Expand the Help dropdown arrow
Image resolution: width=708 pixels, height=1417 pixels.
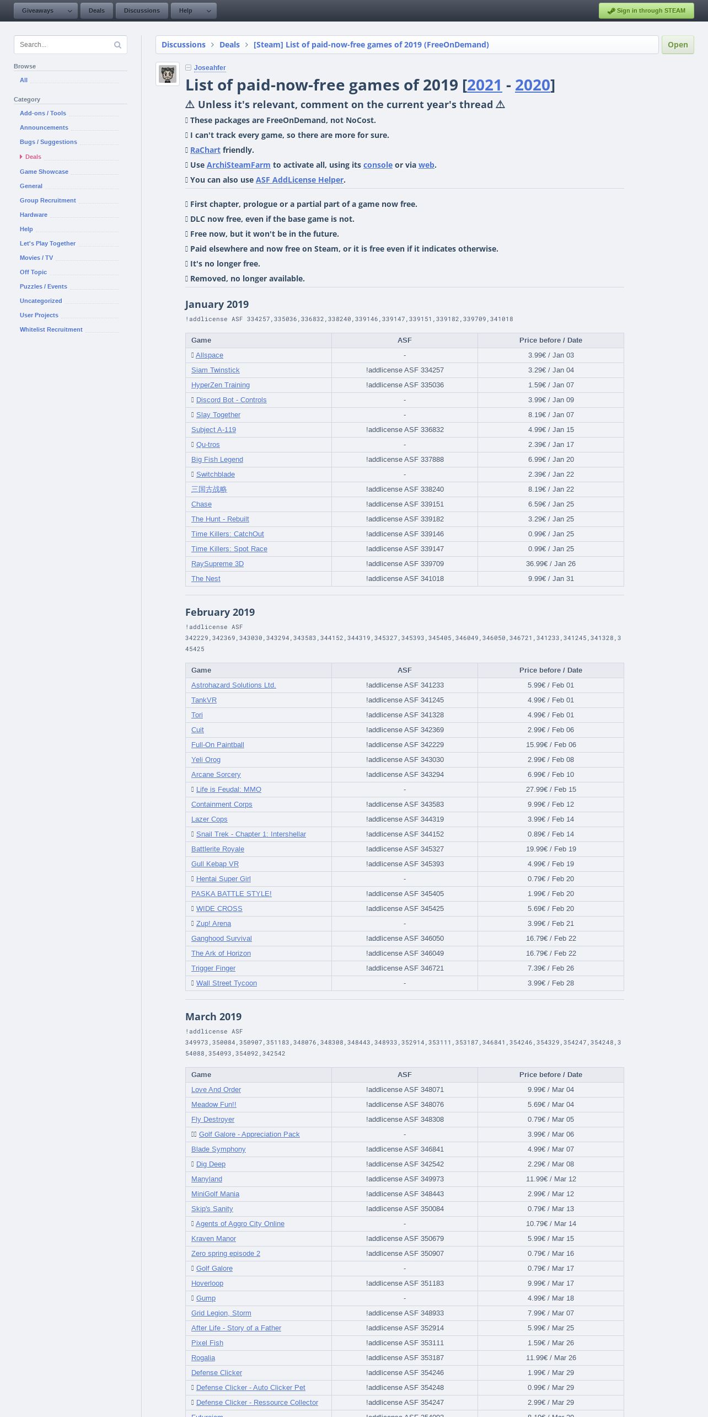click(208, 11)
